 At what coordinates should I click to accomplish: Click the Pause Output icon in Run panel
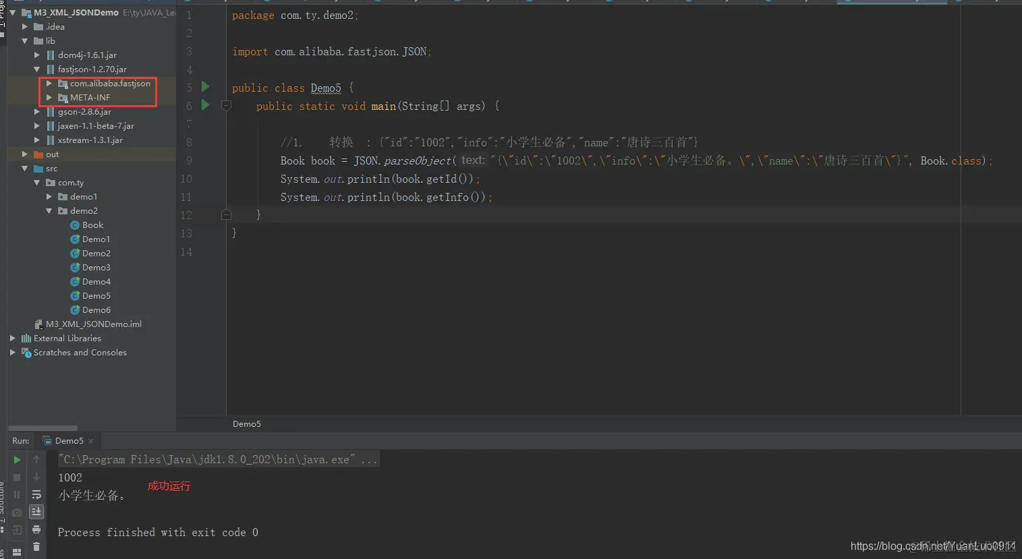(x=17, y=495)
